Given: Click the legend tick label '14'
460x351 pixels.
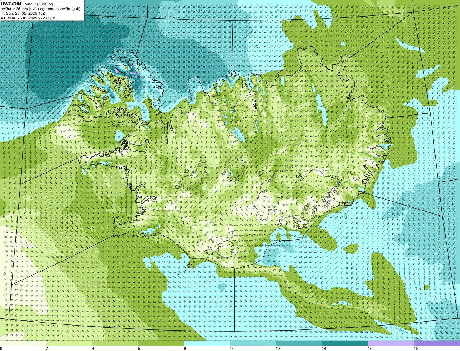Looking at the screenshot, I should (x=324, y=348).
